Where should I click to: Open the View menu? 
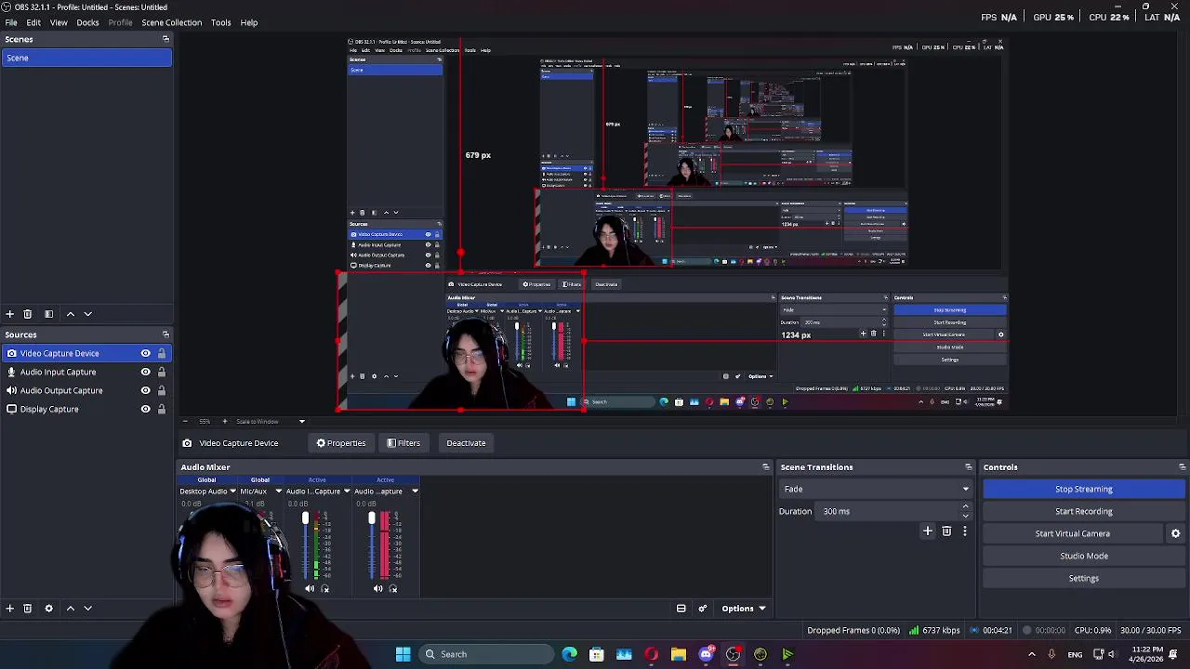[59, 22]
